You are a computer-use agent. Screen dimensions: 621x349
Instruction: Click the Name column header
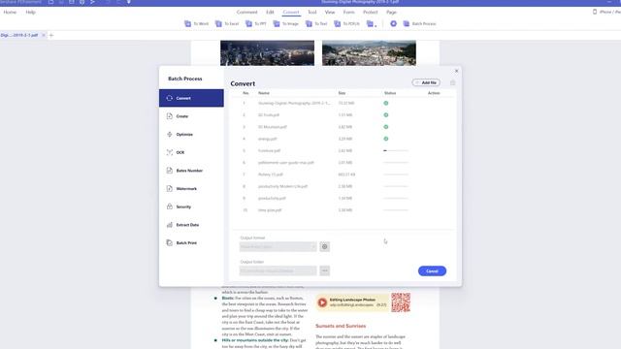click(x=264, y=93)
